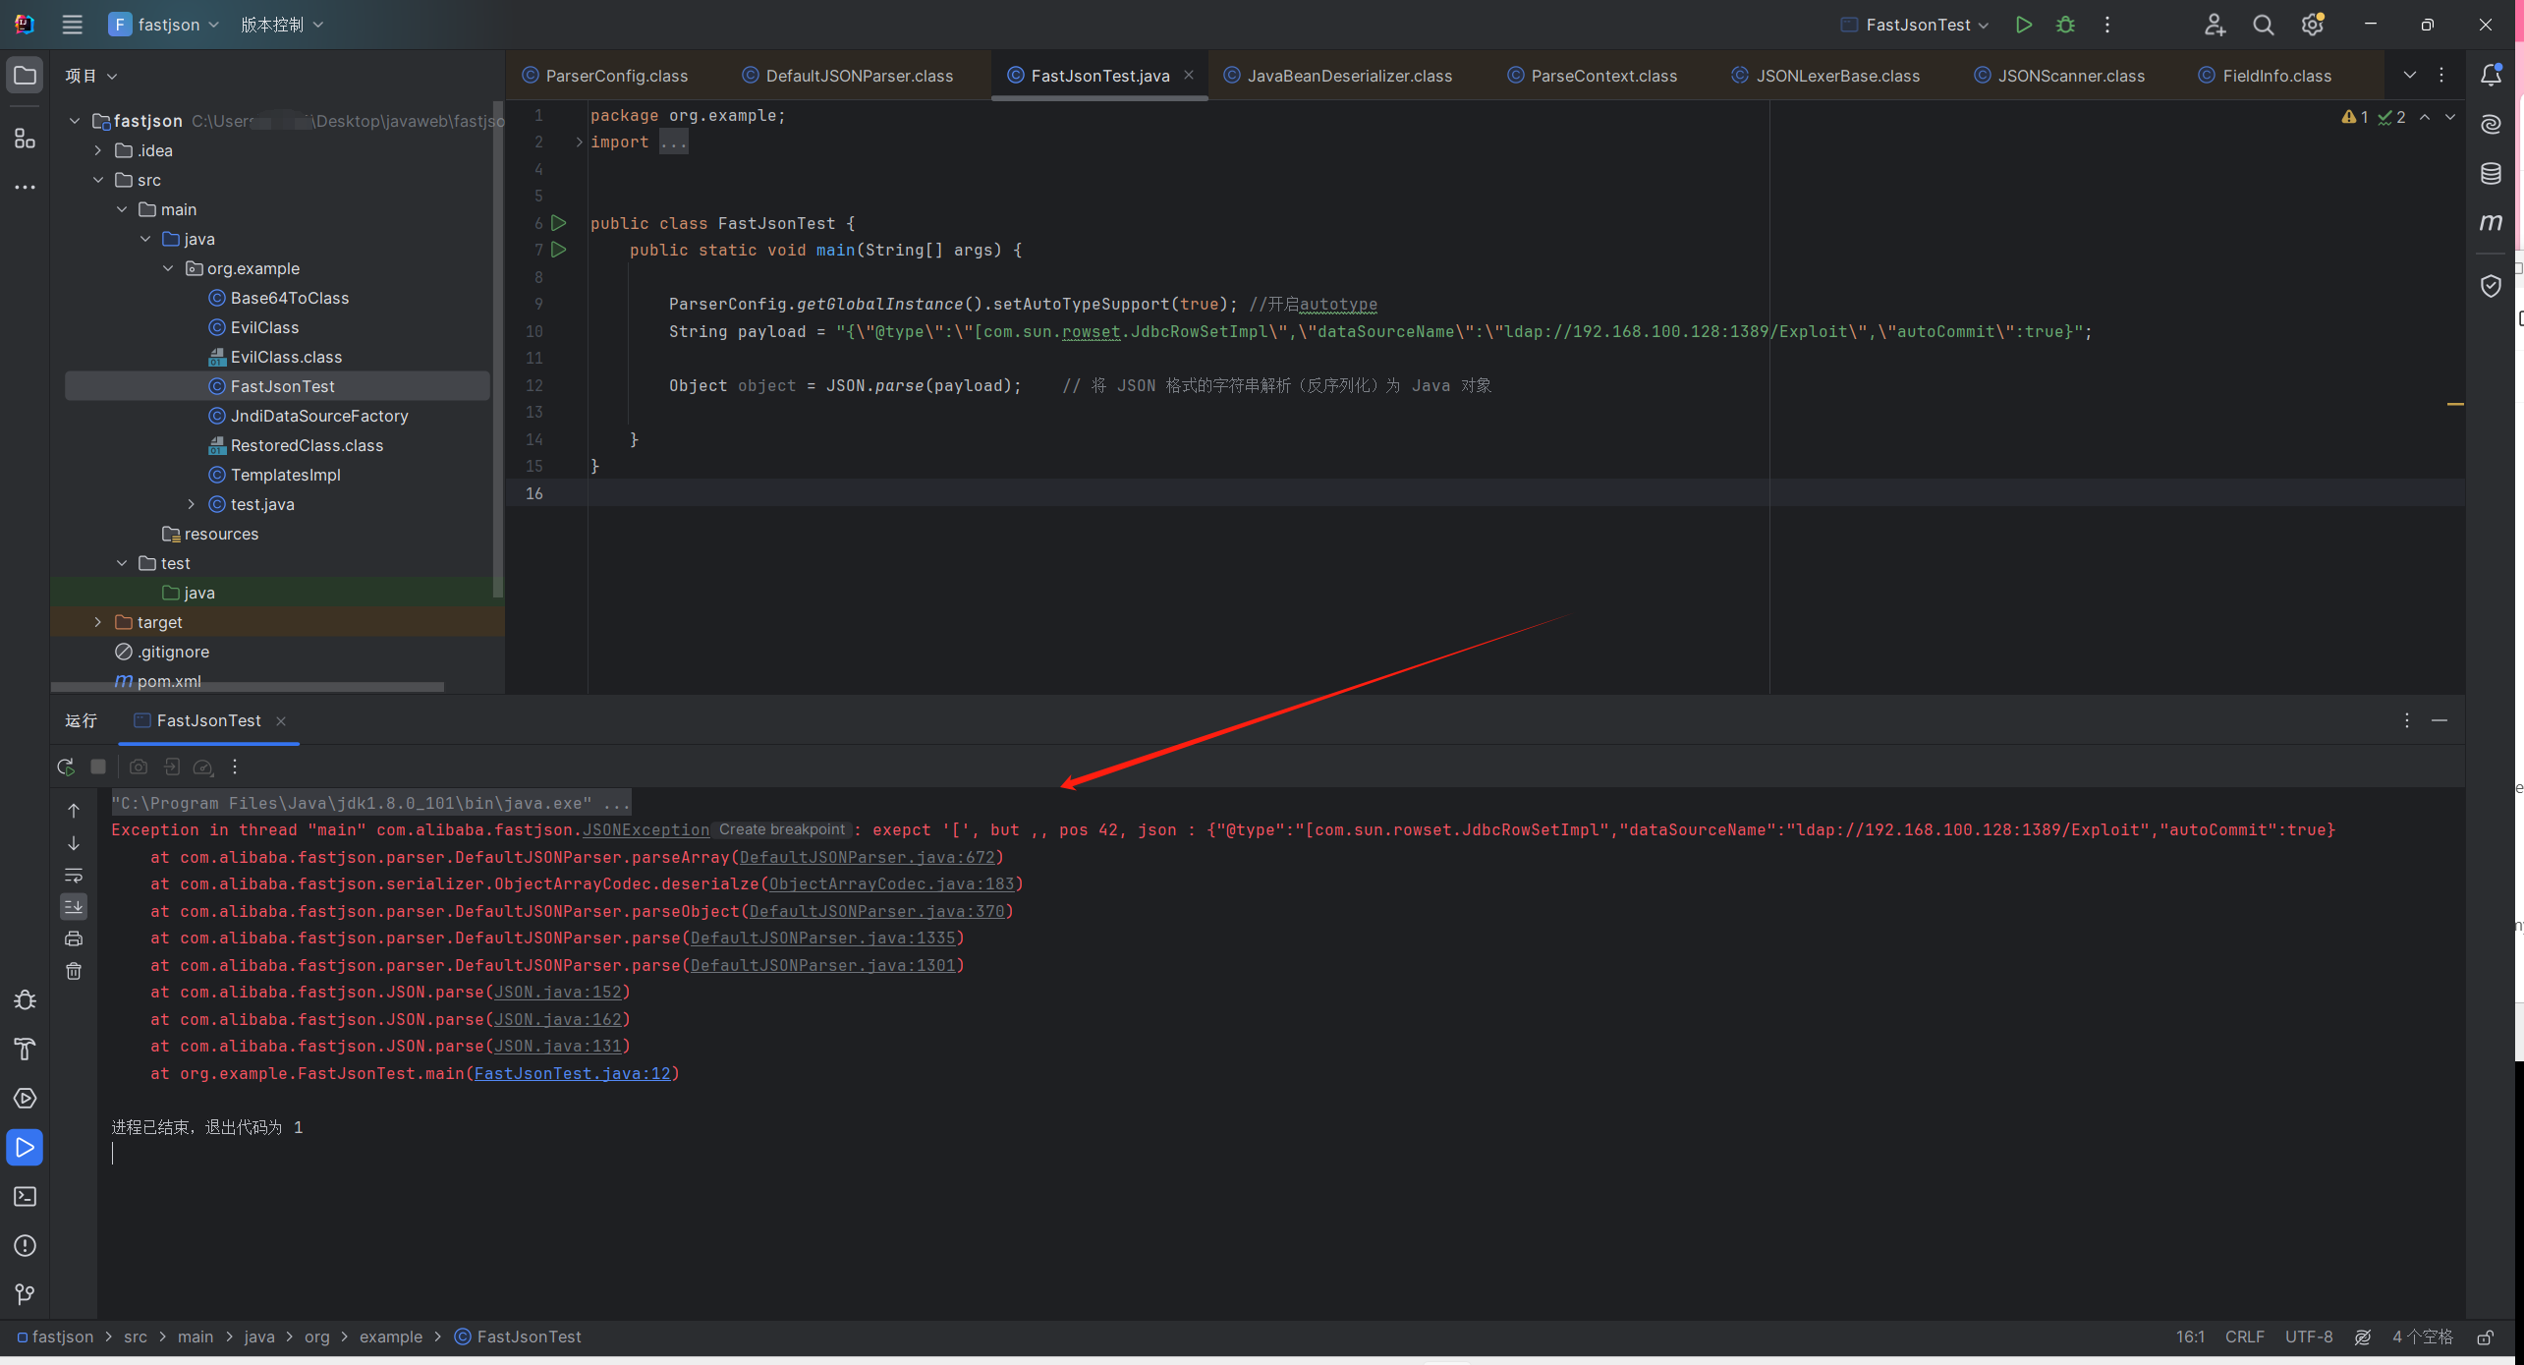The height and width of the screenshot is (1365, 2524).
Task: Open AI Assistant spiral icon
Action: point(2491,124)
